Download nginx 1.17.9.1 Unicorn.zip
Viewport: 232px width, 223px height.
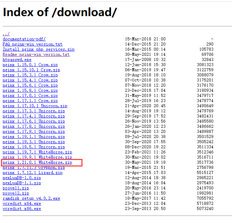point(34,132)
